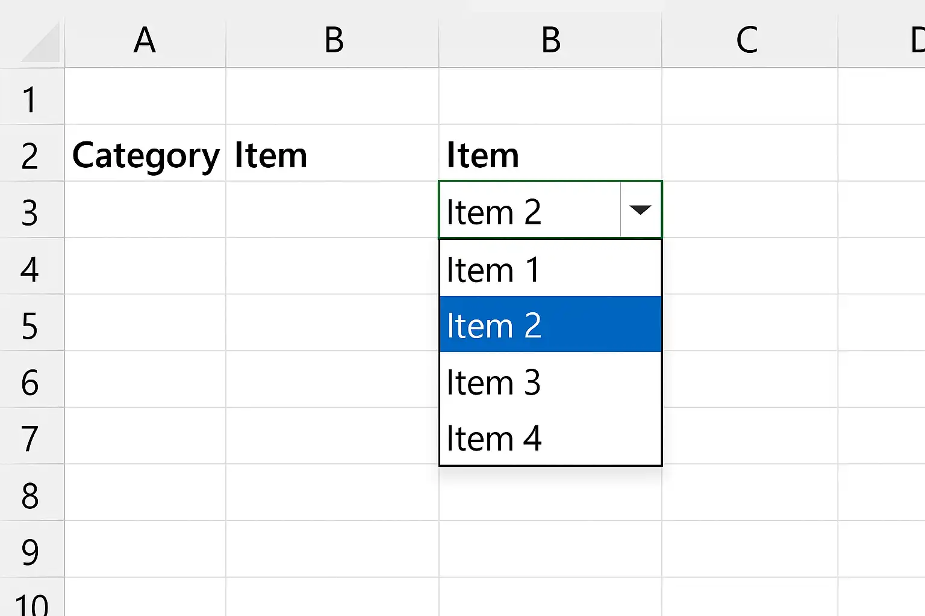The height and width of the screenshot is (616, 925).
Task: Open the dropdown arrow in the Item cell
Action: click(640, 210)
